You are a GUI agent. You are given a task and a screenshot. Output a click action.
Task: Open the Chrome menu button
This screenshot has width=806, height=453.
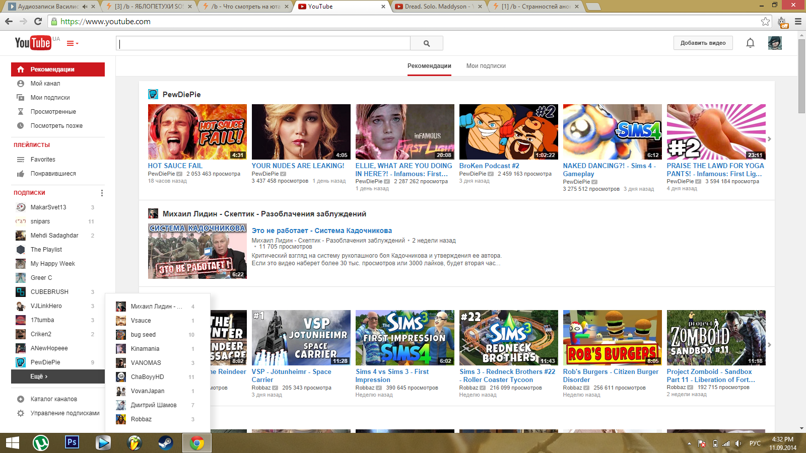798,21
